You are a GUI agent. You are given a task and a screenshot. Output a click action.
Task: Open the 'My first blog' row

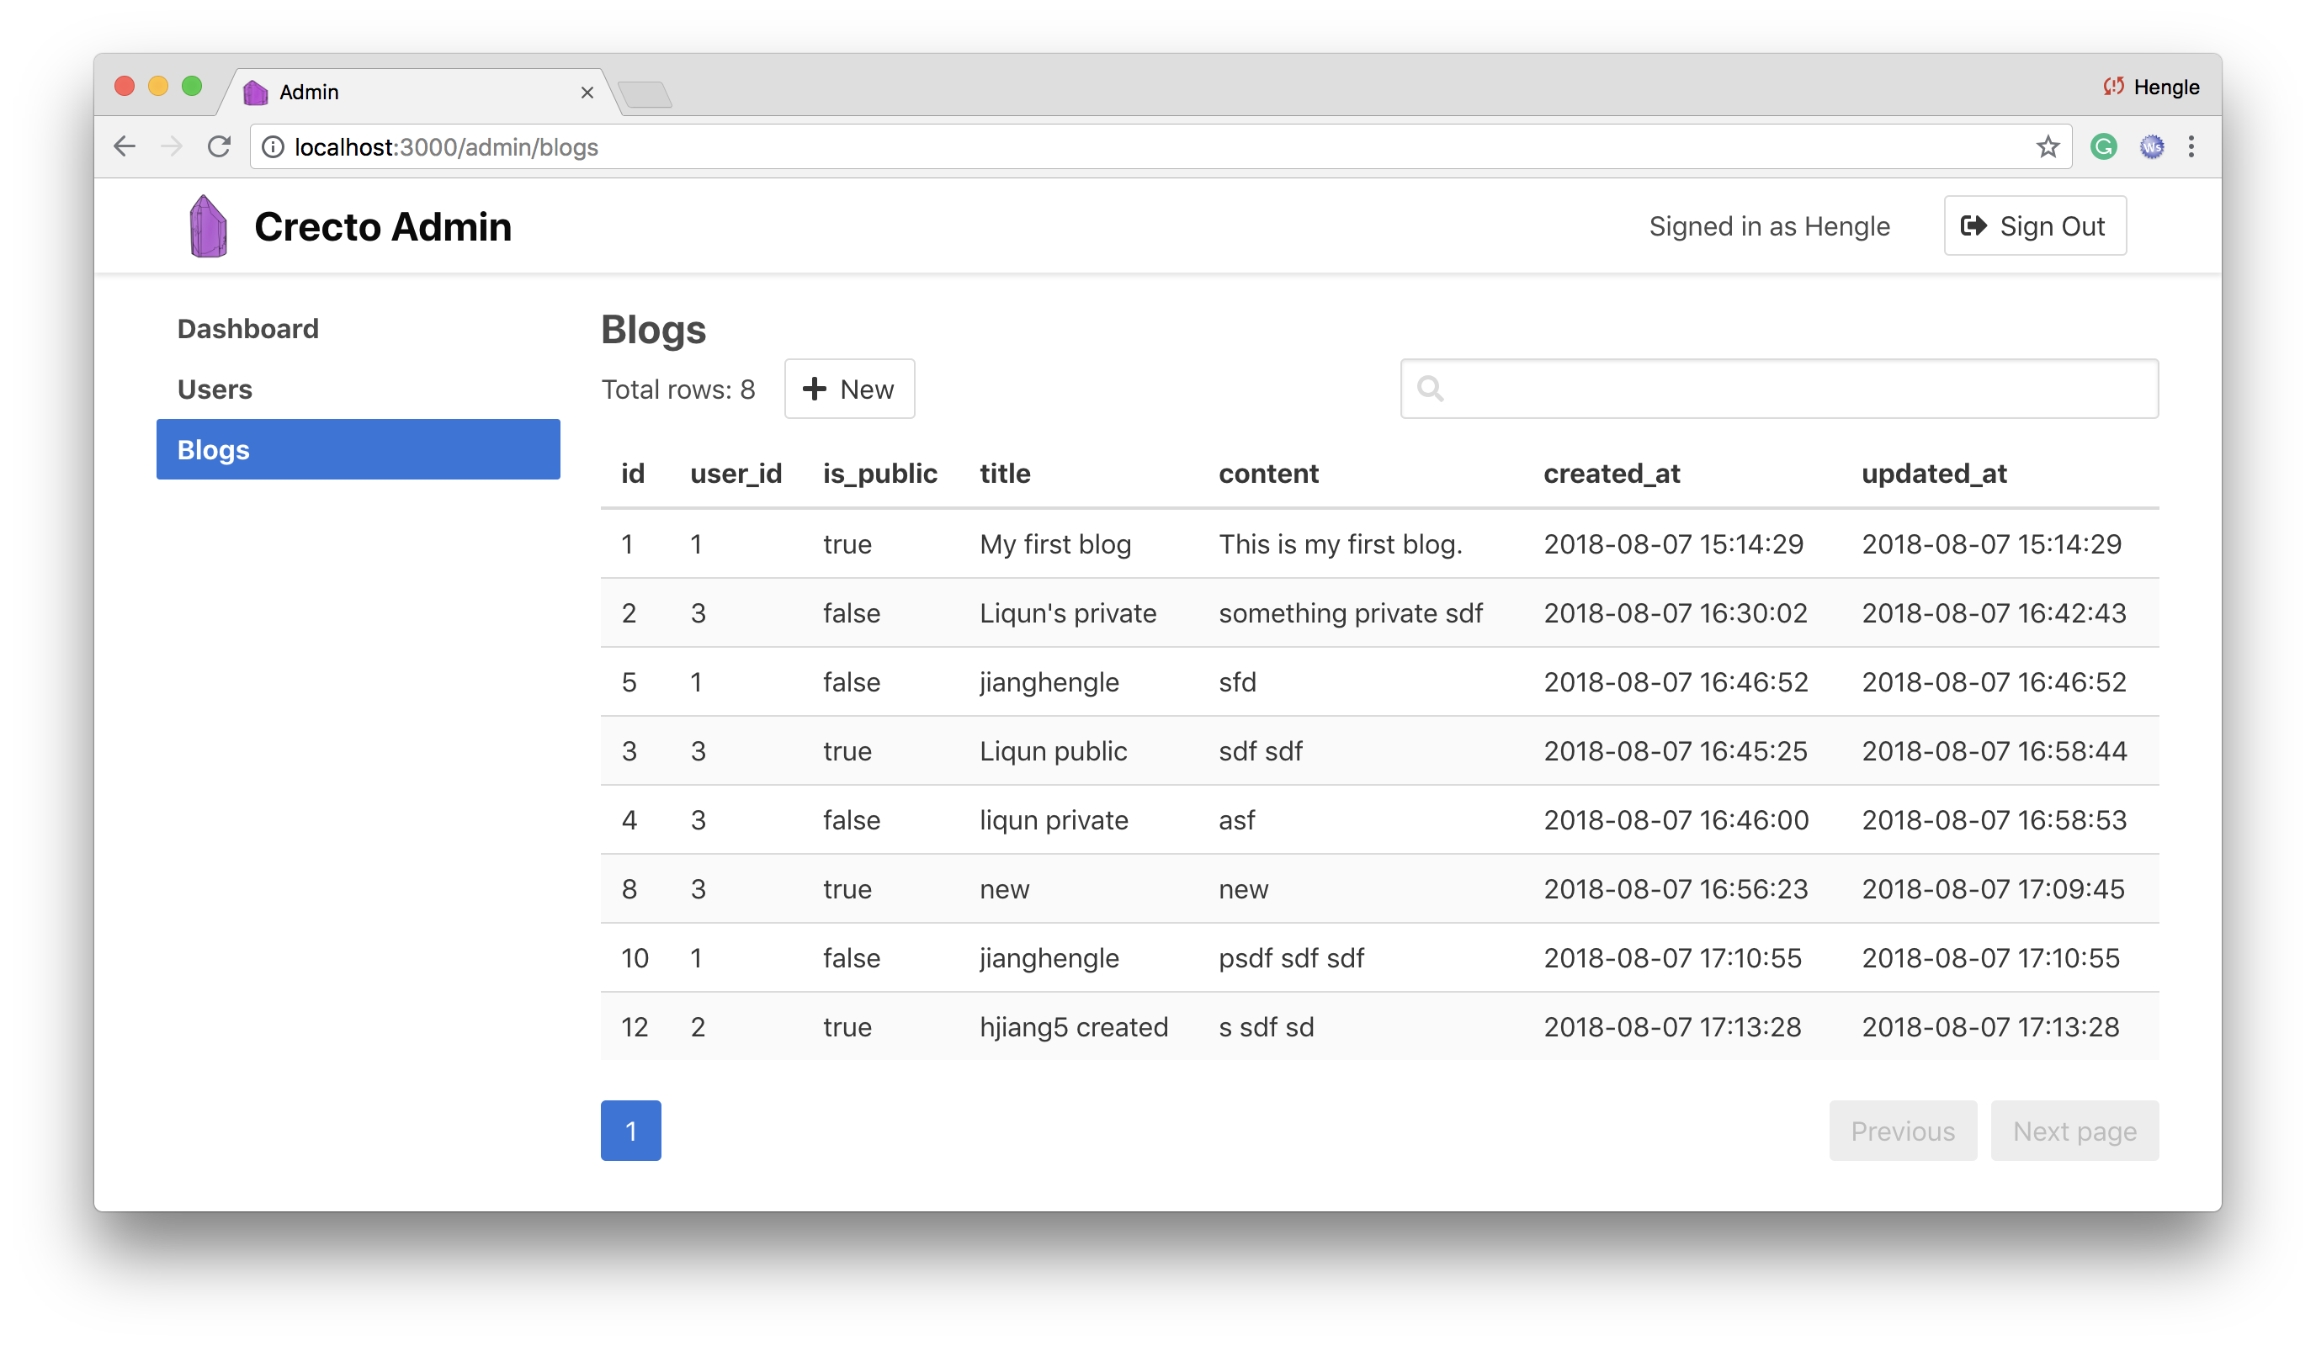pos(1054,544)
